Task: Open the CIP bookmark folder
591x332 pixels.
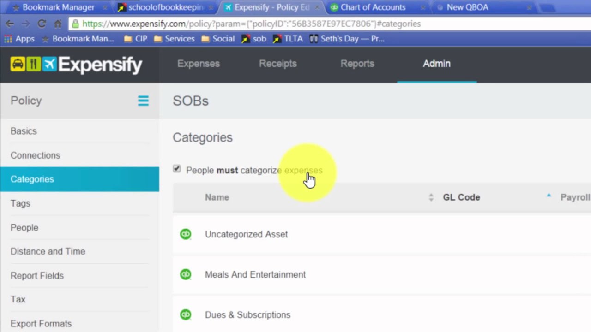Action: coord(136,39)
